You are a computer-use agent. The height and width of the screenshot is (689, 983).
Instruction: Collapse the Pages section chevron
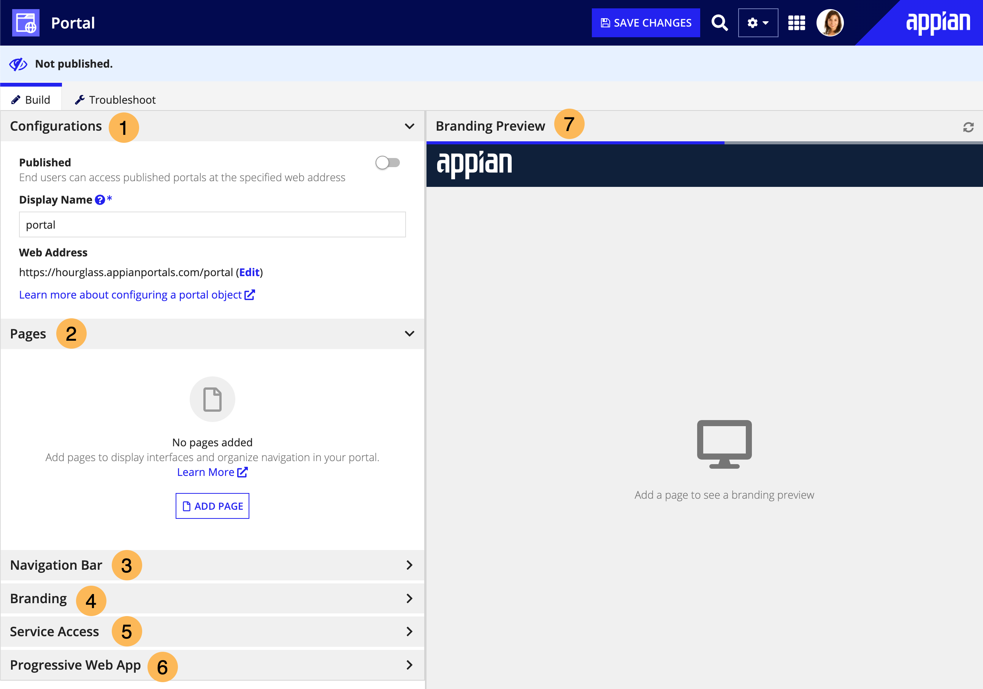point(409,334)
